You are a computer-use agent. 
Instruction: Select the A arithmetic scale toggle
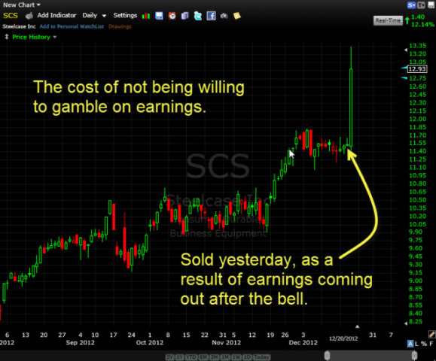coord(410,344)
